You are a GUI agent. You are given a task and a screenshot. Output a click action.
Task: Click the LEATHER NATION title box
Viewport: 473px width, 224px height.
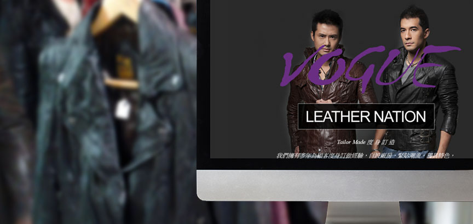(366, 116)
